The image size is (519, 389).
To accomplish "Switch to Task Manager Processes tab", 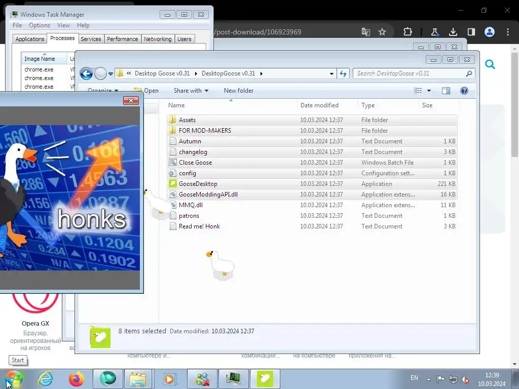I will click(x=62, y=38).
